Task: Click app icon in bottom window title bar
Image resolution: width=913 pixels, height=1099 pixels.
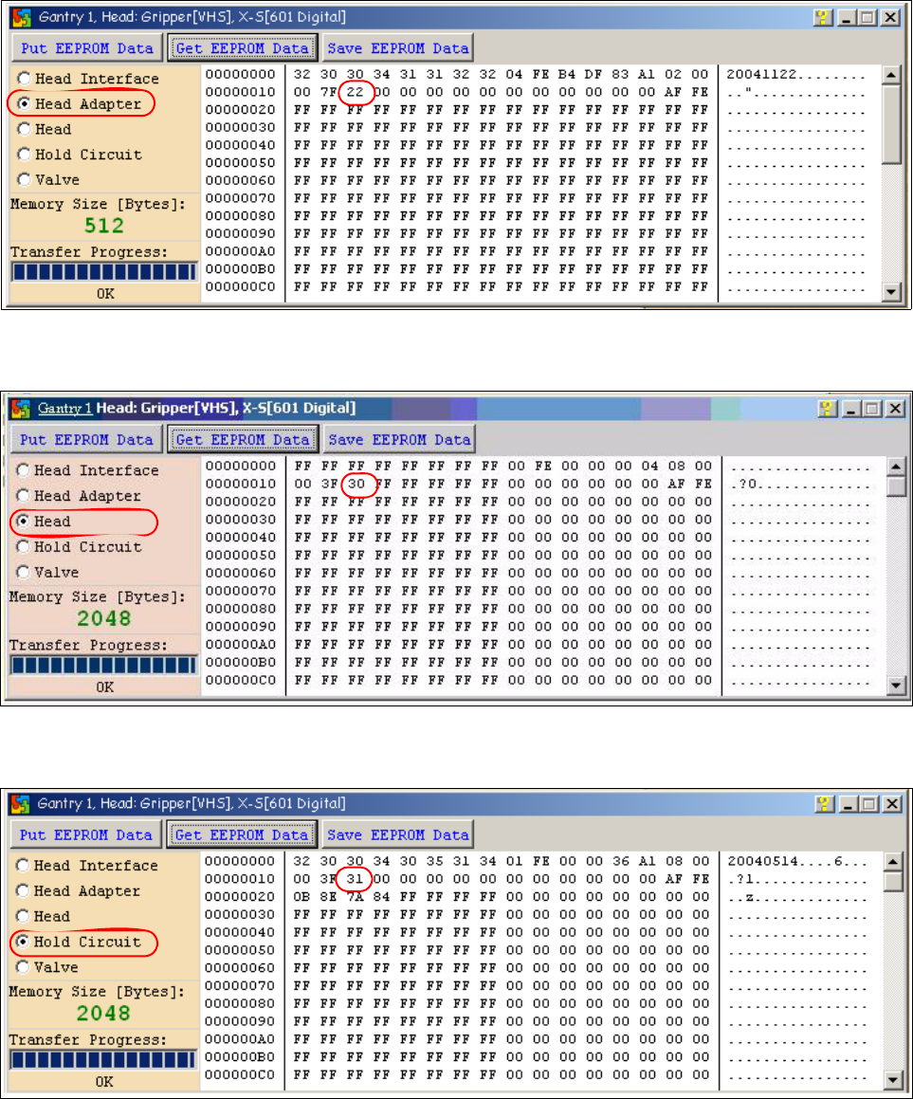Action: (x=21, y=803)
